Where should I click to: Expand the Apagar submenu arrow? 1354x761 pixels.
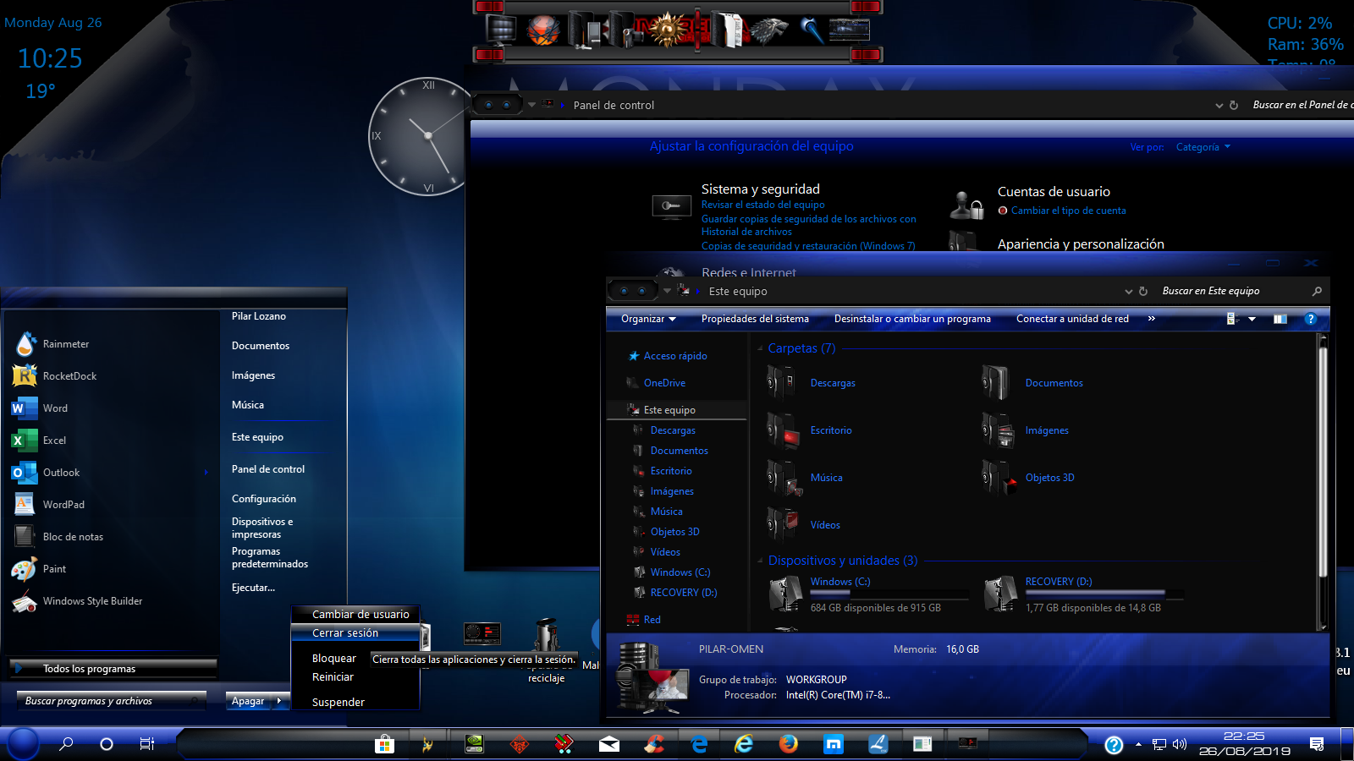pos(279,701)
